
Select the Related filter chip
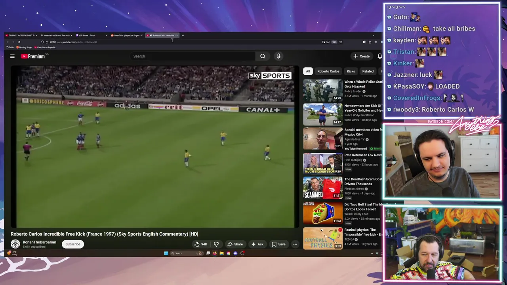(368, 71)
